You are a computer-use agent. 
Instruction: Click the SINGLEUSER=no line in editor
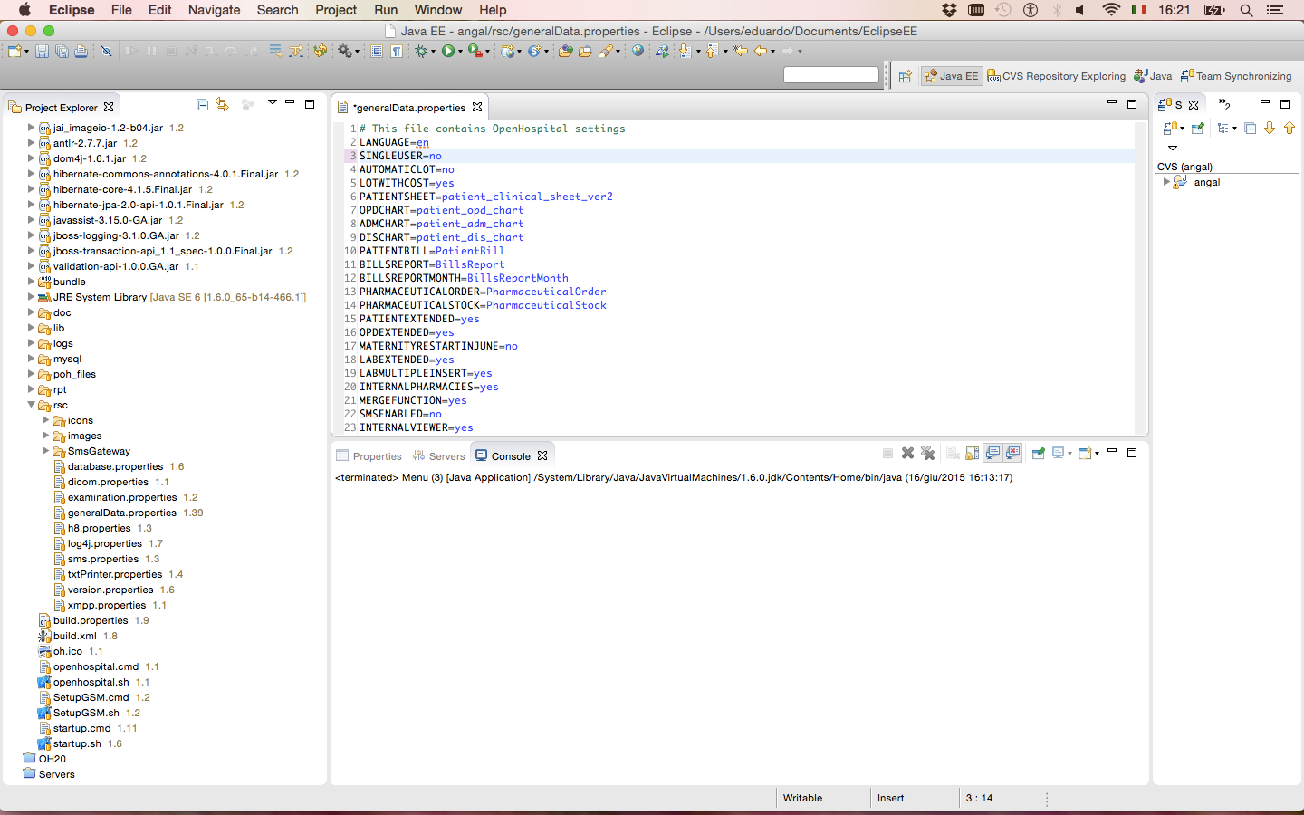coord(400,156)
